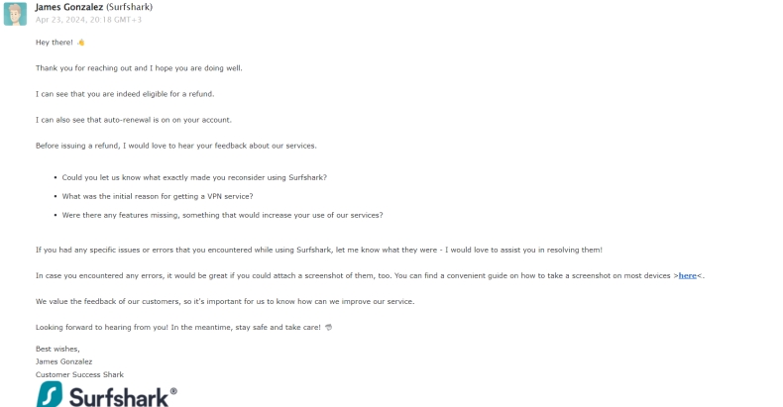Click the waving hand emoji
This screenshot has height=407, width=783.
(81, 43)
